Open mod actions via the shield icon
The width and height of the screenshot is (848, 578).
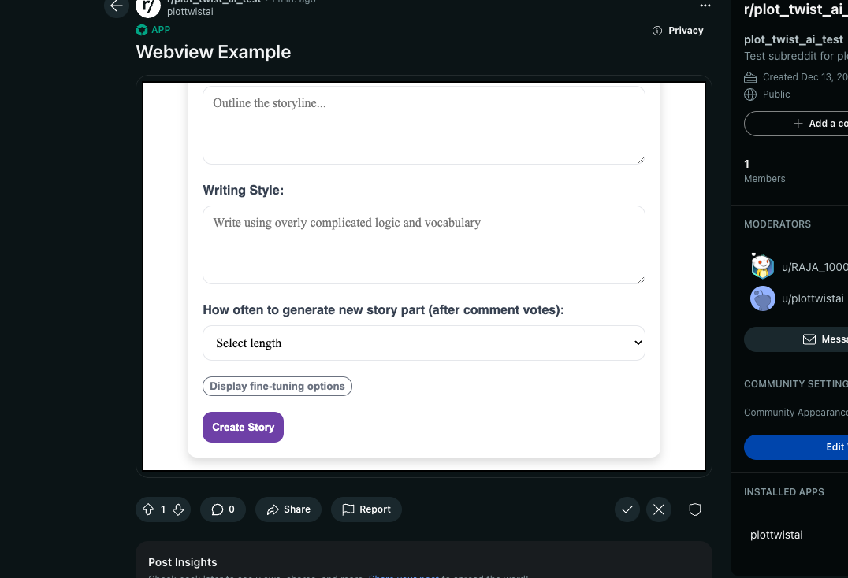tap(694, 509)
